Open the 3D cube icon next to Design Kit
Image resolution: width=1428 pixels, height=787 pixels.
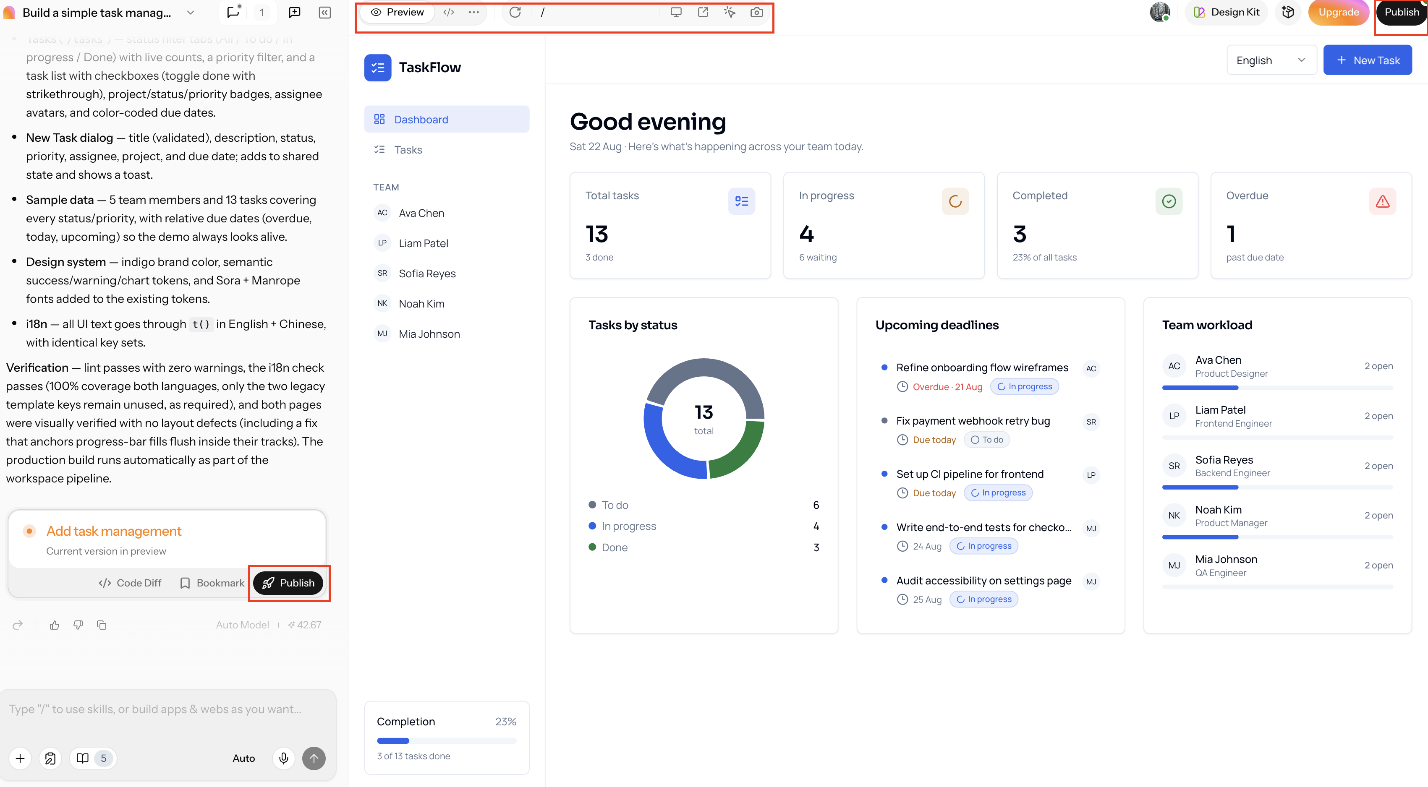1288,12
